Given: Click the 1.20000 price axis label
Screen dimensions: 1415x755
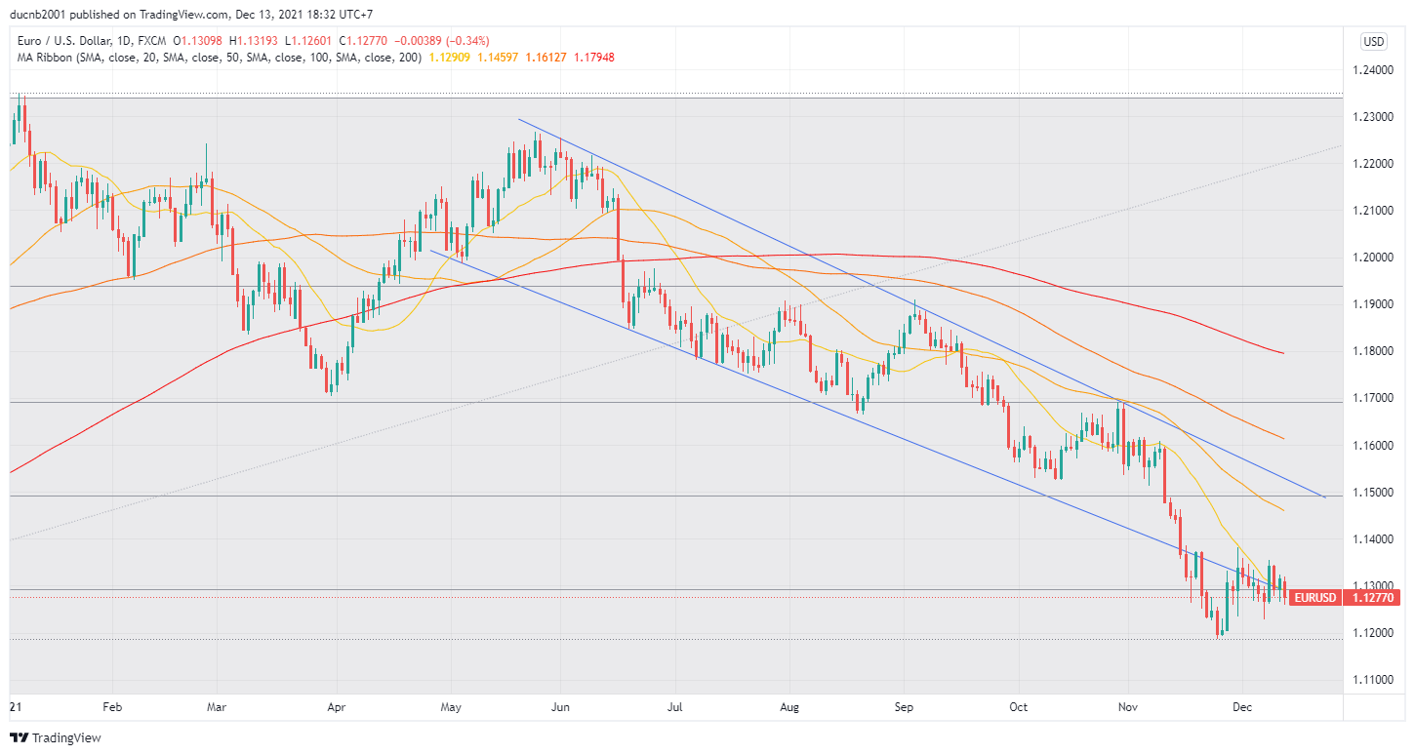Looking at the screenshot, I should coord(1374,258).
